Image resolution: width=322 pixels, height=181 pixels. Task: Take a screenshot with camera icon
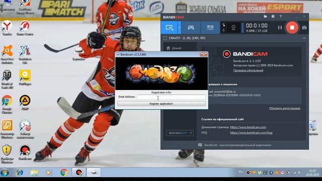(x=304, y=28)
